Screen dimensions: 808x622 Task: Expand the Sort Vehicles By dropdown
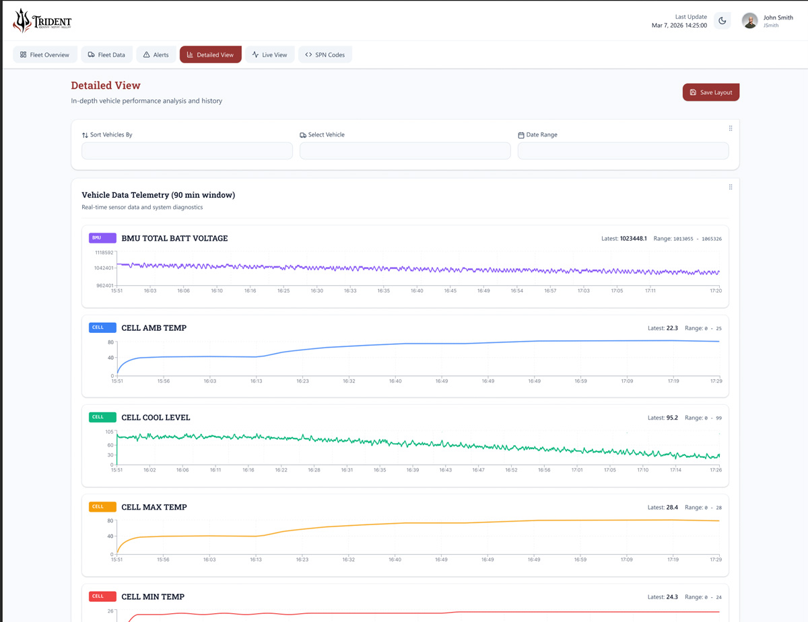[x=187, y=151]
